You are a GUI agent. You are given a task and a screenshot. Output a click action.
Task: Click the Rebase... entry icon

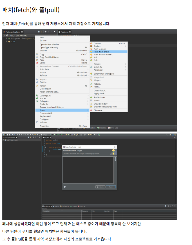[91, 84]
